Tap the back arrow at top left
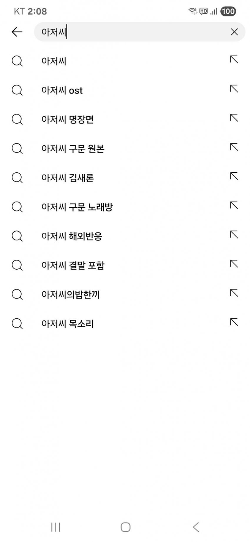 pyautogui.click(x=17, y=32)
